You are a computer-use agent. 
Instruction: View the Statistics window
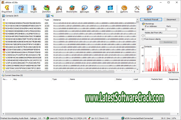(110, 9)
